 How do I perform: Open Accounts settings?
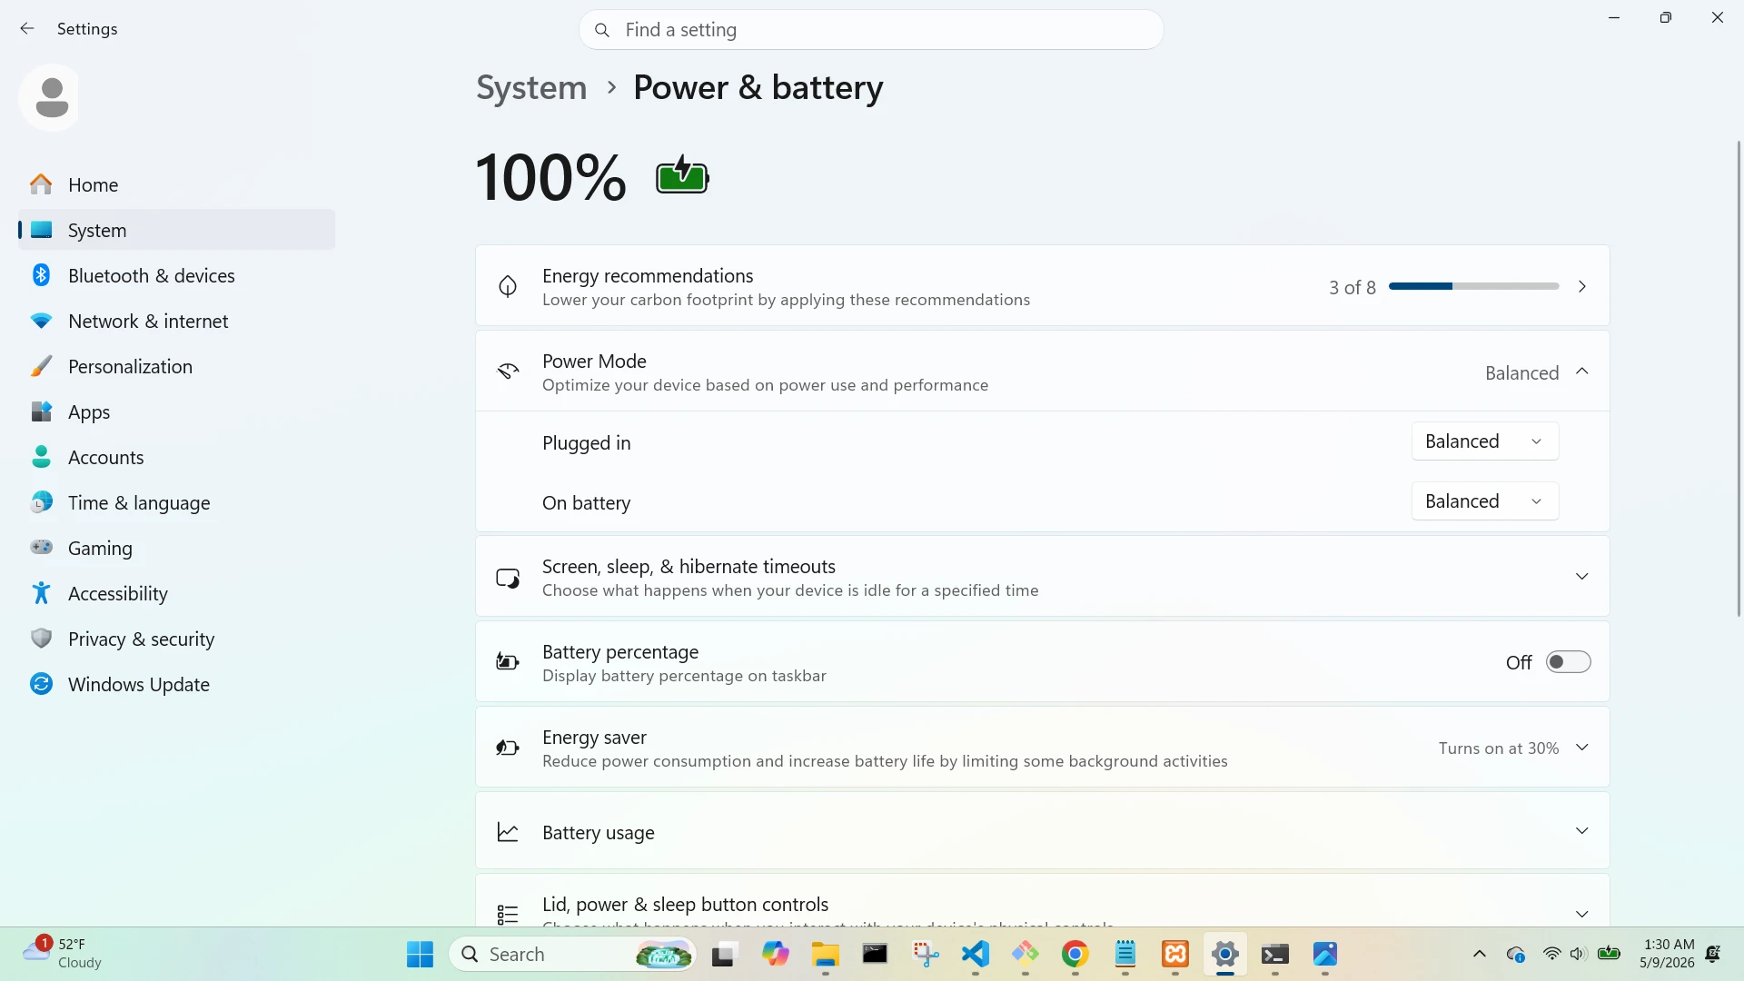click(177, 457)
